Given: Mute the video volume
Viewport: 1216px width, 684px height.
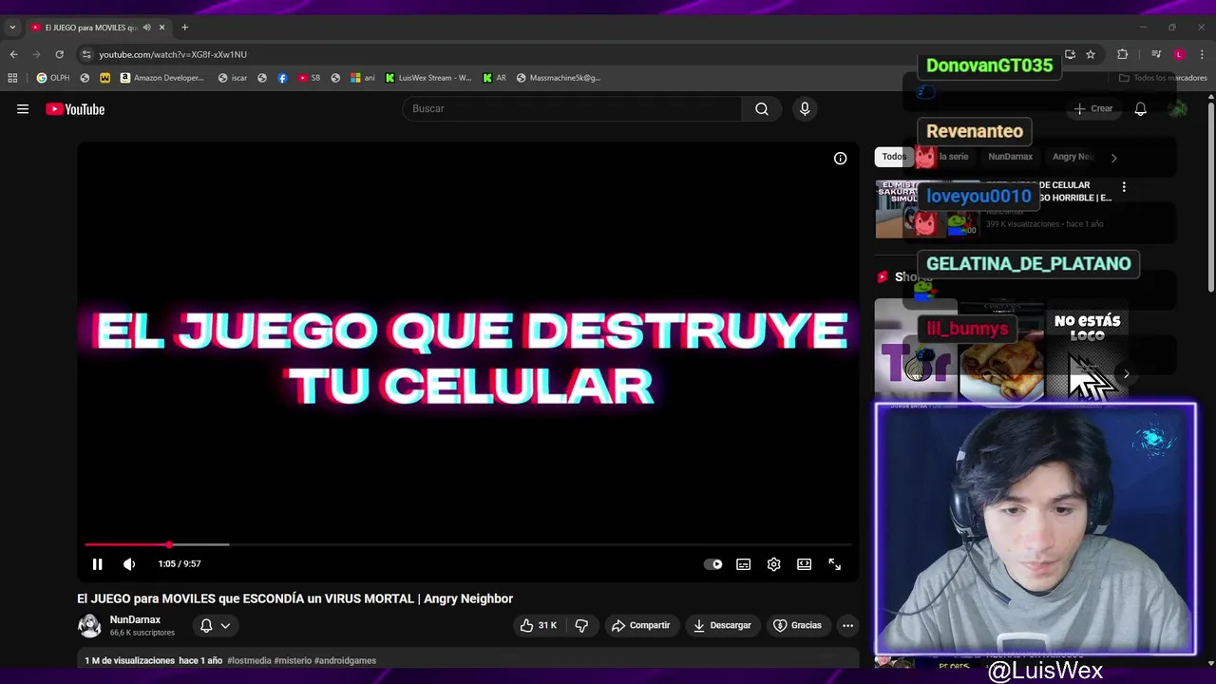Looking at the screenshot, I should coord(129,564).
